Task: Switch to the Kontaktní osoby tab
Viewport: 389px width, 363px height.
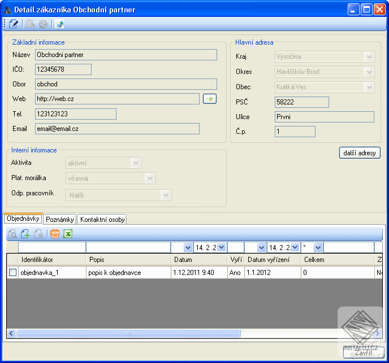Action: pyautogui.click(x=102, y=220)
